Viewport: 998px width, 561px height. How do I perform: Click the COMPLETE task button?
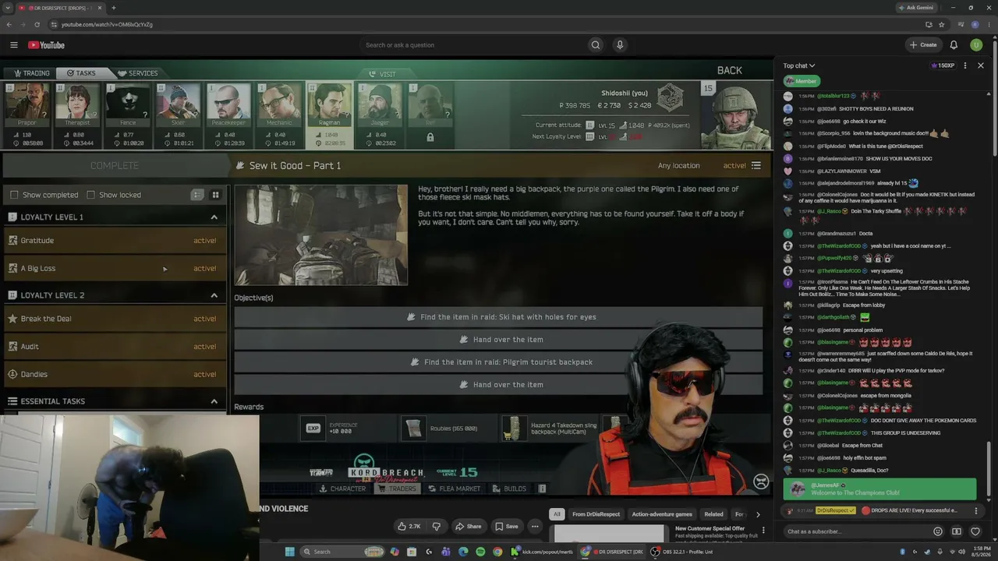pyautogui.click(x=115, y=165)
